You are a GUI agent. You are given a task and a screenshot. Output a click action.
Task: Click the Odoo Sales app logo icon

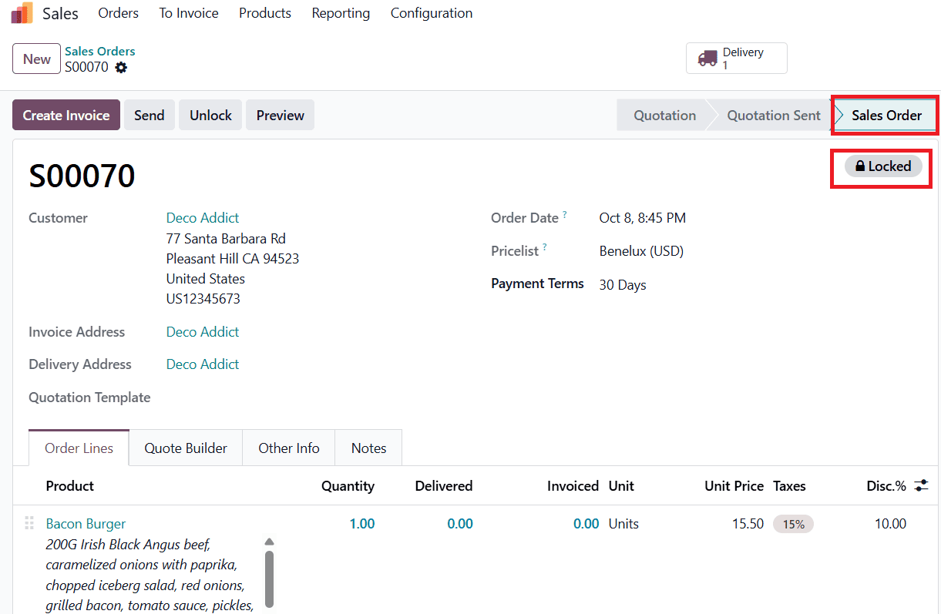point(22,13)
